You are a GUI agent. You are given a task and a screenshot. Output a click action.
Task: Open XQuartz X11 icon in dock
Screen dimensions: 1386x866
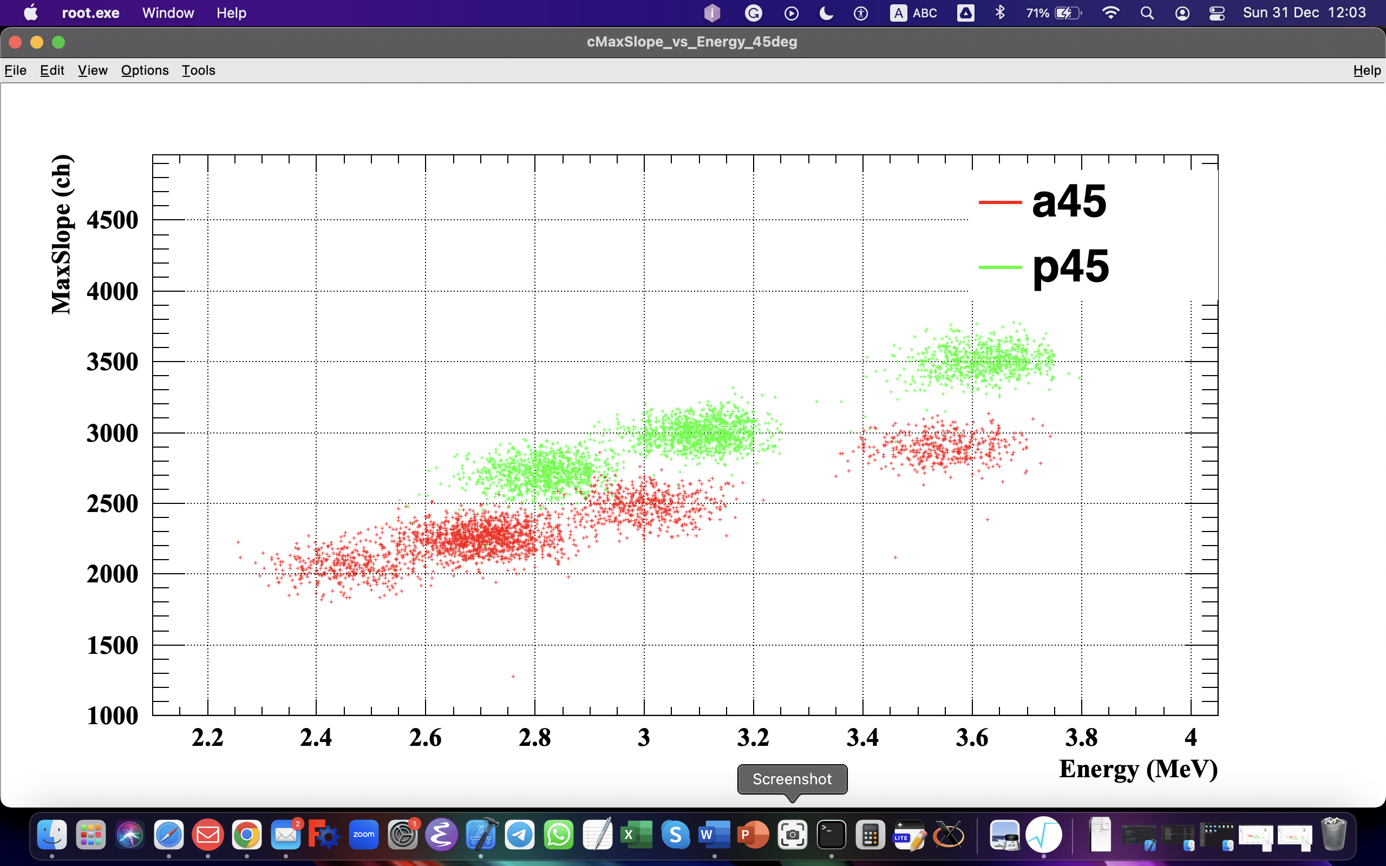point(948,835)
